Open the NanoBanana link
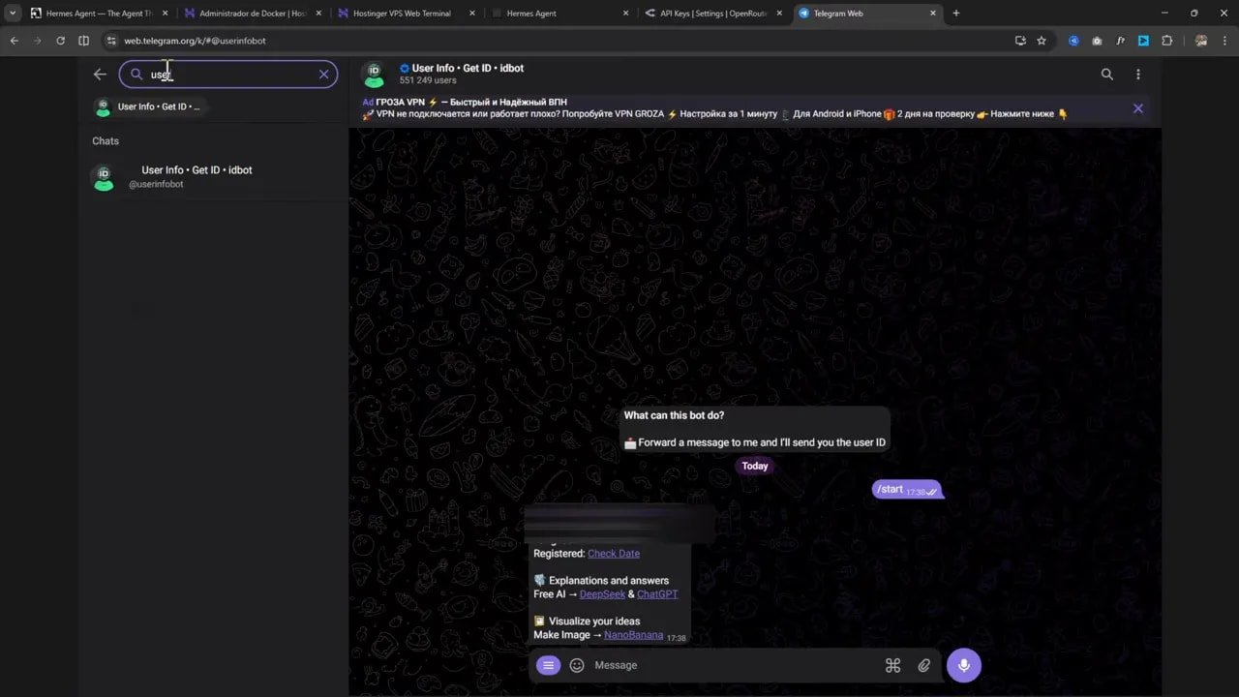The image size is (1239, 697). tap(633, 635)
